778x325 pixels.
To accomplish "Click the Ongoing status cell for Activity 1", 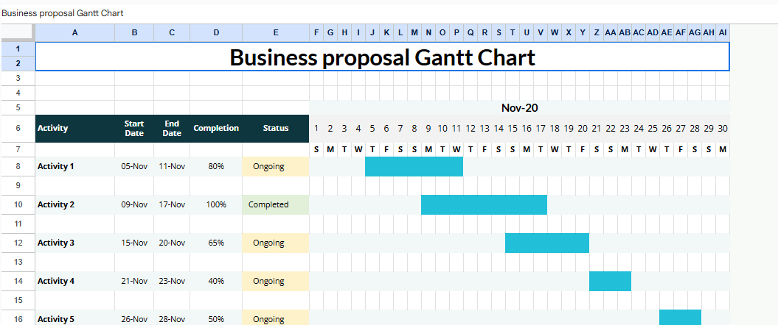I will click(276, 166).
